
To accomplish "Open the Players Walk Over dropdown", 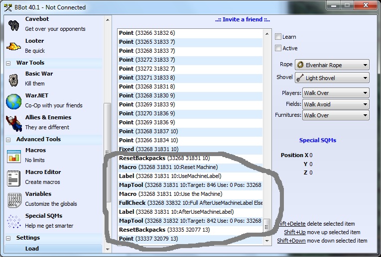I will (x=335, y=93).
